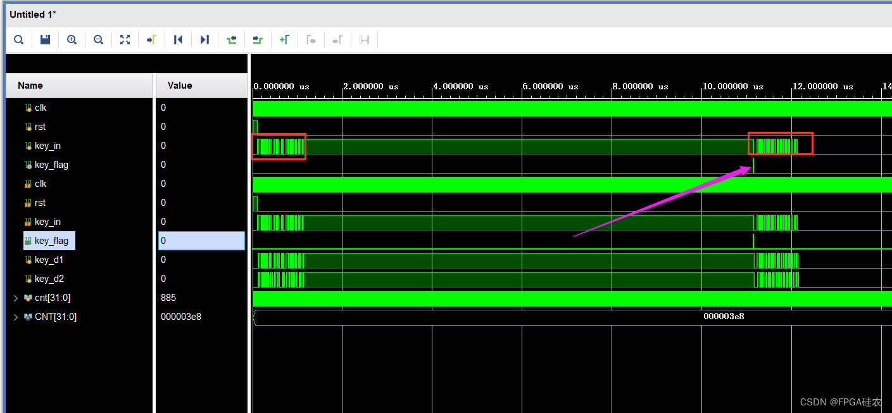Screen dimensions: 892x413
Task: Jump to the next transition
Action: point(258,39)
